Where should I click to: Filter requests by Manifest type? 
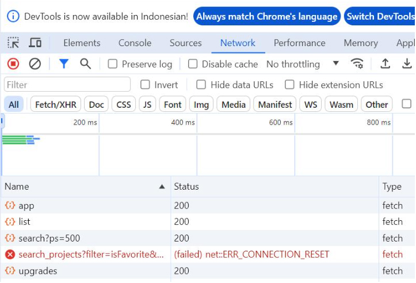coord(275,104)
